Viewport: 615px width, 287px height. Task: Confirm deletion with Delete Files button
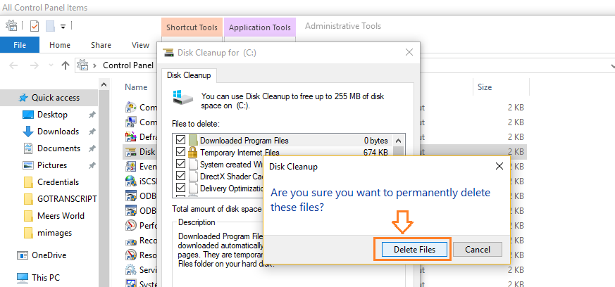pyautogui.click(x=414, y=250)
